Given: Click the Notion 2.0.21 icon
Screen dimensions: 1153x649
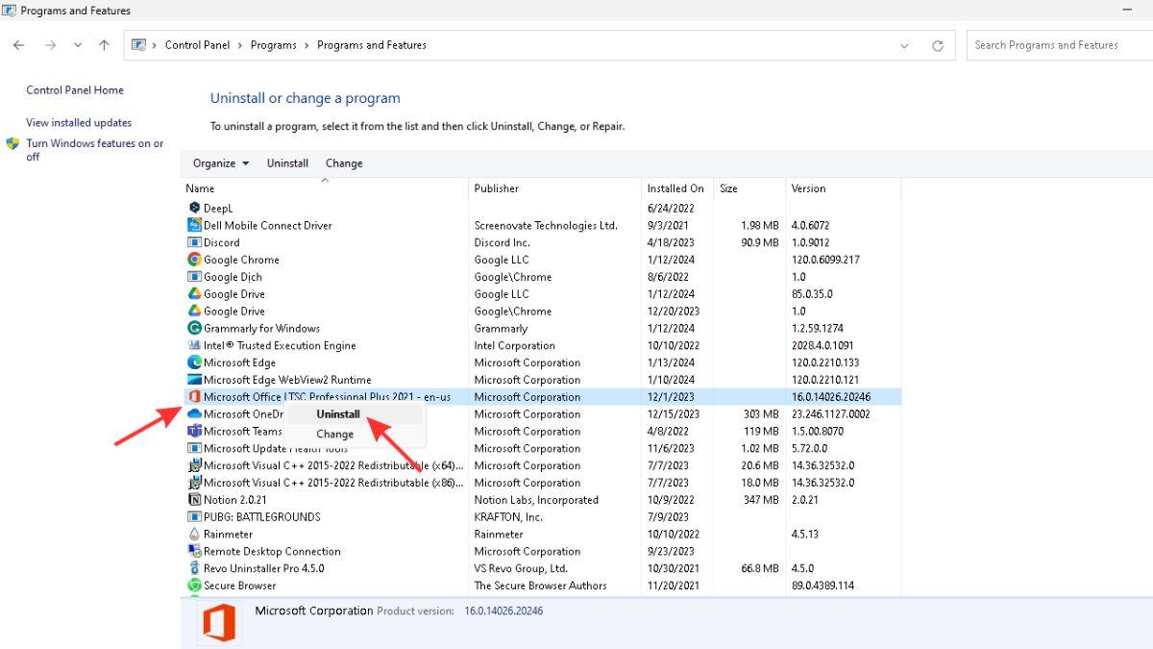Looking at the screenshot, I should tap(194, 500).
